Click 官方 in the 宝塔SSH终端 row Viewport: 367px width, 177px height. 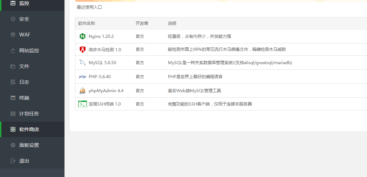click(x=140, y=104)
